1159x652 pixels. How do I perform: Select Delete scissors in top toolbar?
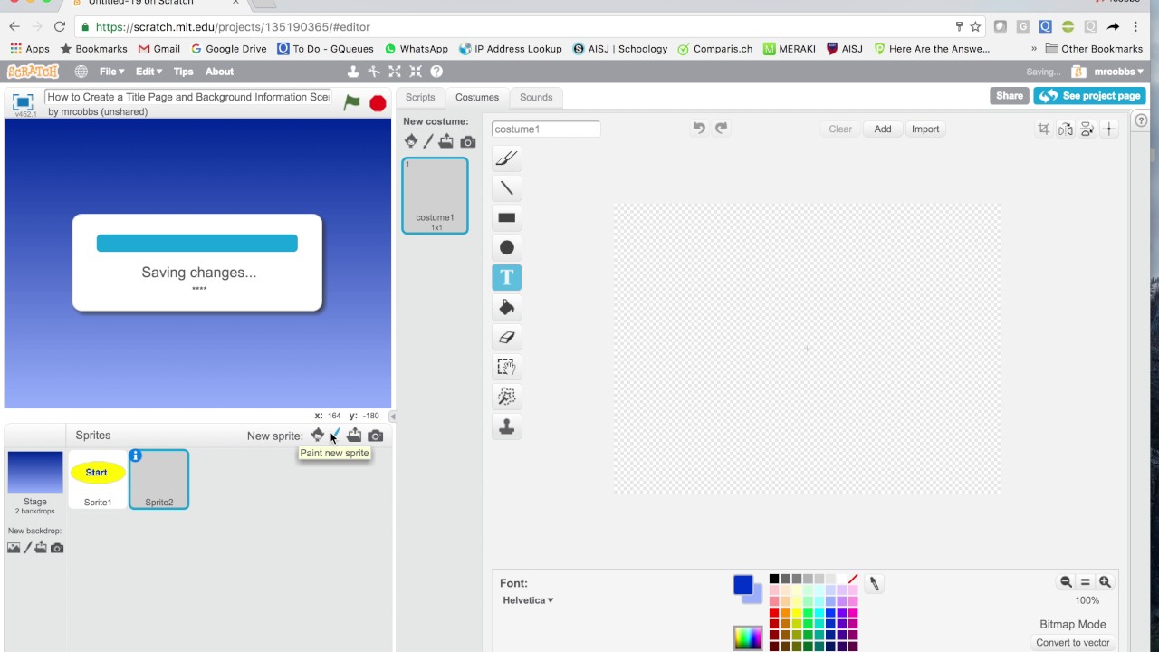373,72
